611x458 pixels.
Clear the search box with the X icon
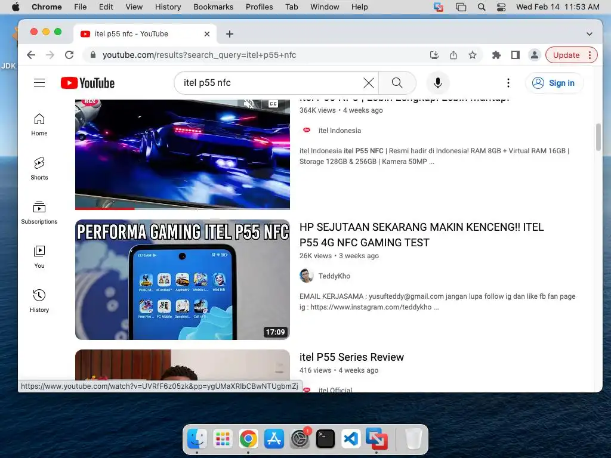pos(369,83)
